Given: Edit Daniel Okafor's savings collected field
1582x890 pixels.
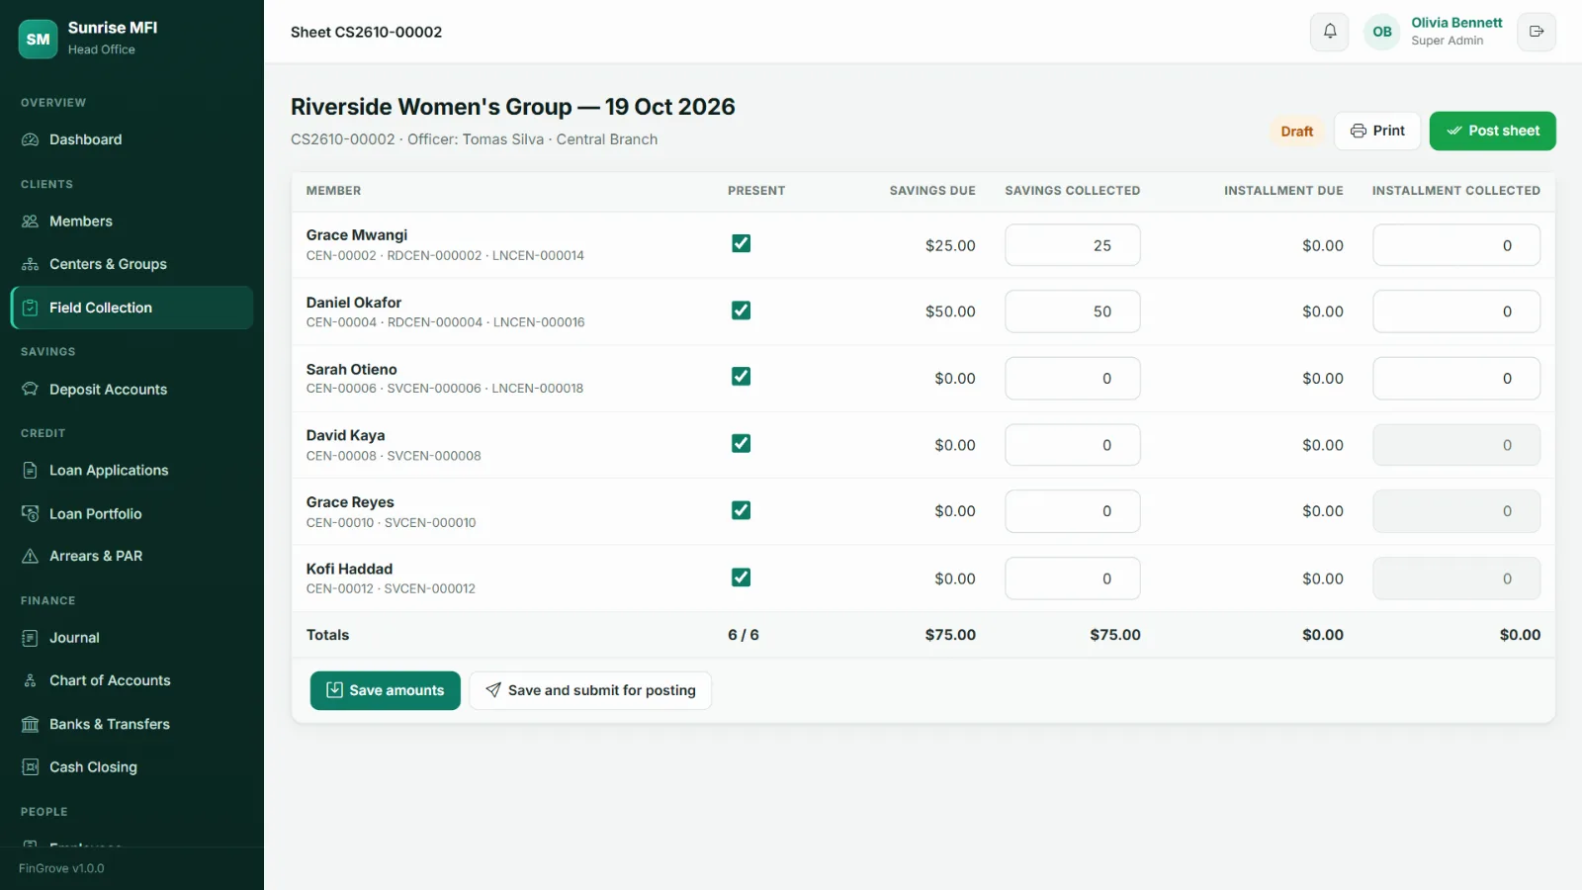Looking at the screenshot, I should pyautogui.click(x=1073, y=311).
